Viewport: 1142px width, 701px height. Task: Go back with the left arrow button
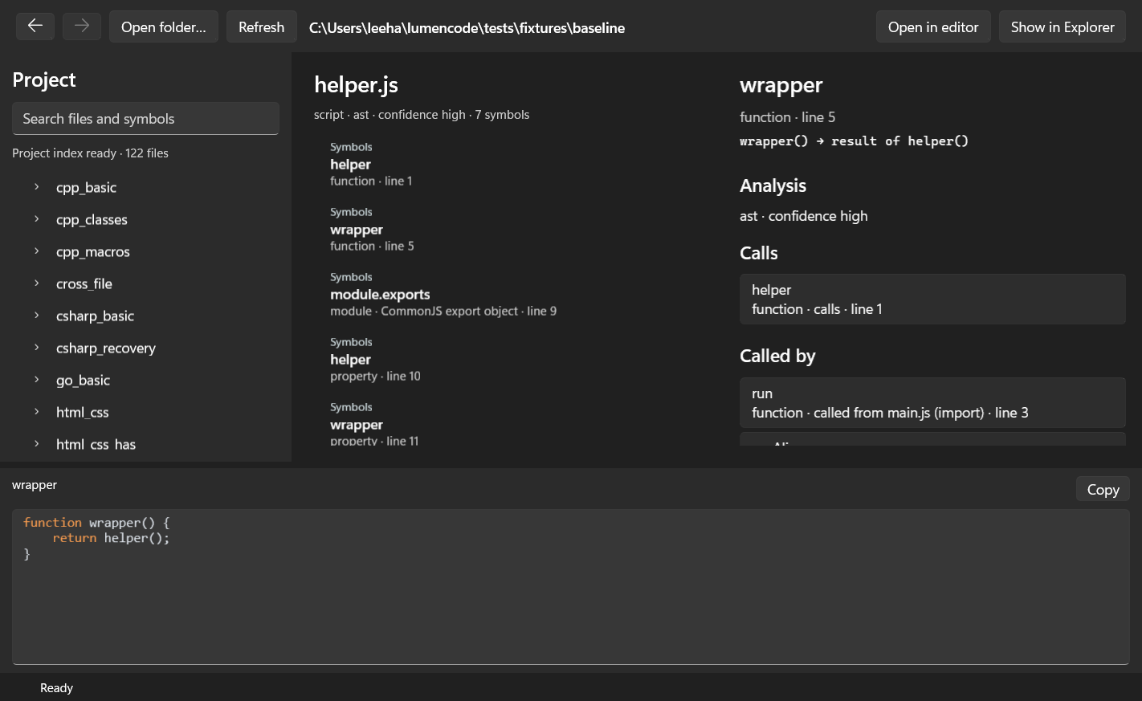coord(35,26)
